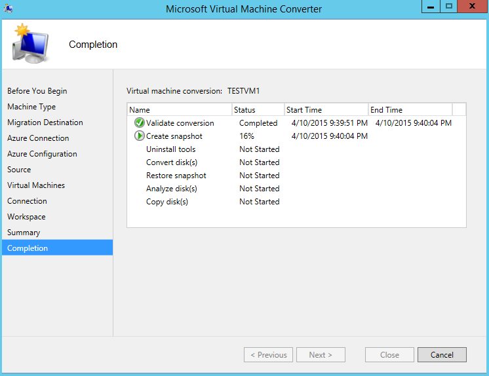Select the Uninstall tools row

click(x=296, y=149)
